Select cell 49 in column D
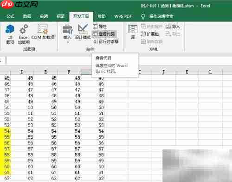The image size is (232, 182). (22, 101)
